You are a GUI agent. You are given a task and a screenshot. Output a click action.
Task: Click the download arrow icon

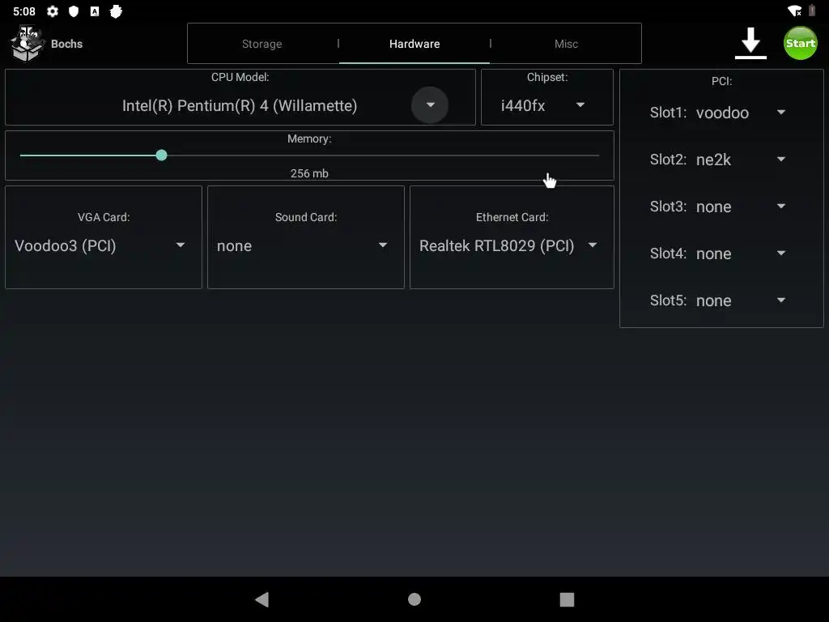[x=750, y=43]
